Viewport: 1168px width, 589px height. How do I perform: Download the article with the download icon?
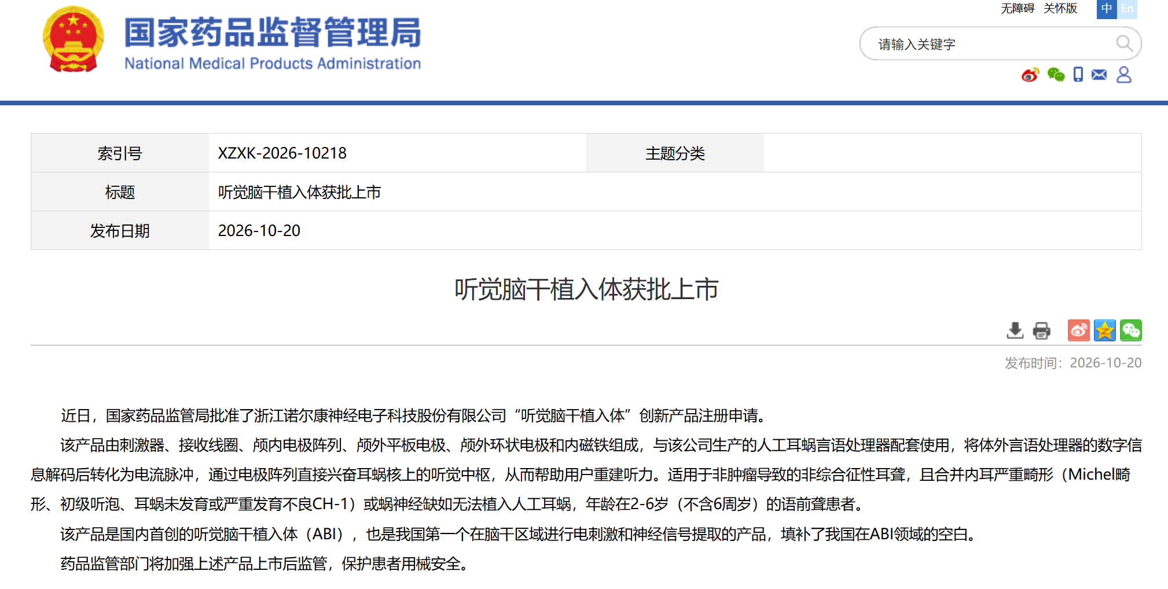pos(1015,330)
